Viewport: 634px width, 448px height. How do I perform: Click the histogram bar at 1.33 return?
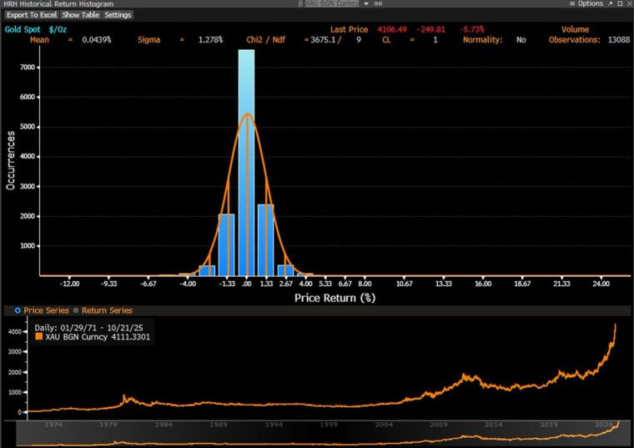pos(266,240)
